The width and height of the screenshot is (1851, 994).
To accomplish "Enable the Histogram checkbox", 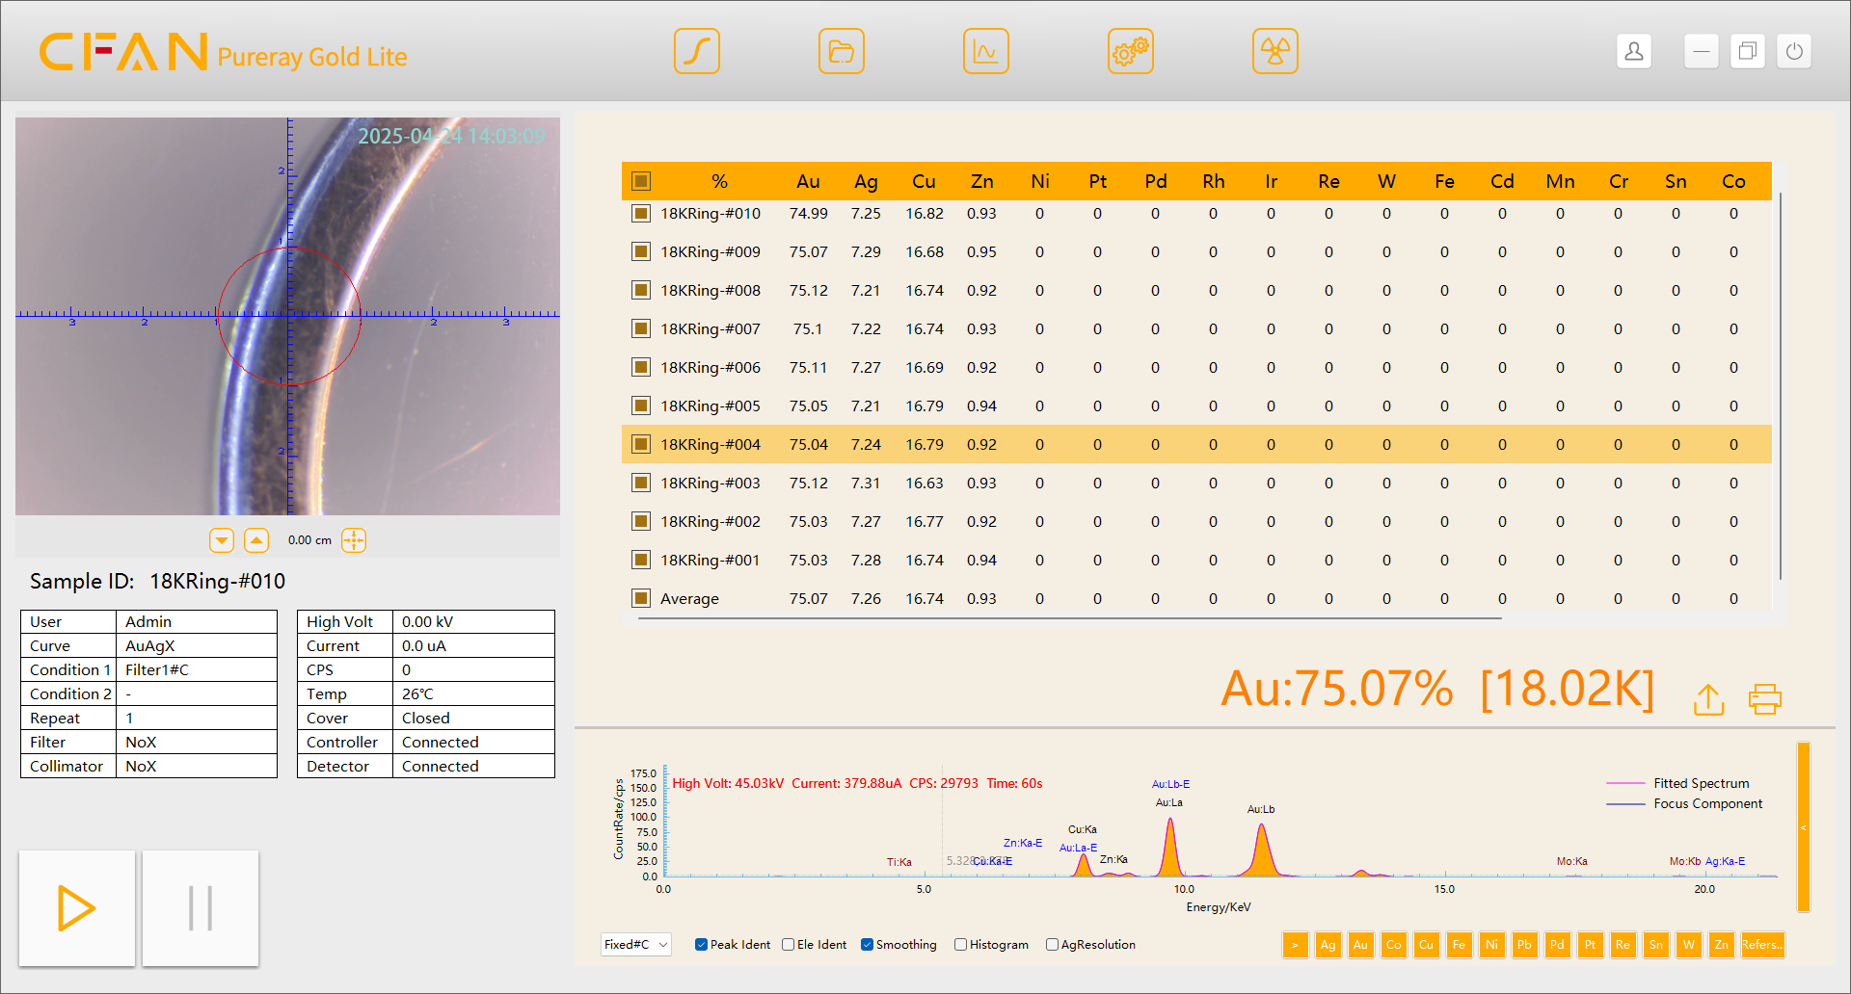I will click(960, 945).
